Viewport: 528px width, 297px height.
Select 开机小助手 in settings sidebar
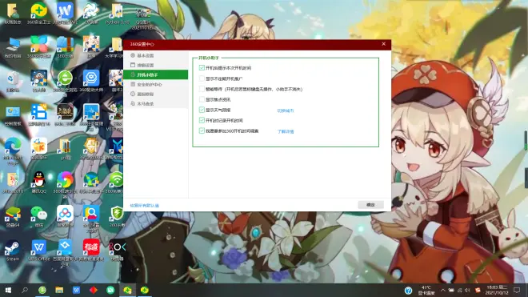[x=156, y=74]
